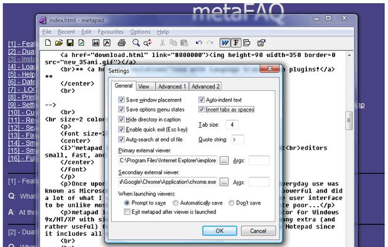Click the New file toolbar icon
The height and width of the screenshot is (247, 388).
click(48, 43)
